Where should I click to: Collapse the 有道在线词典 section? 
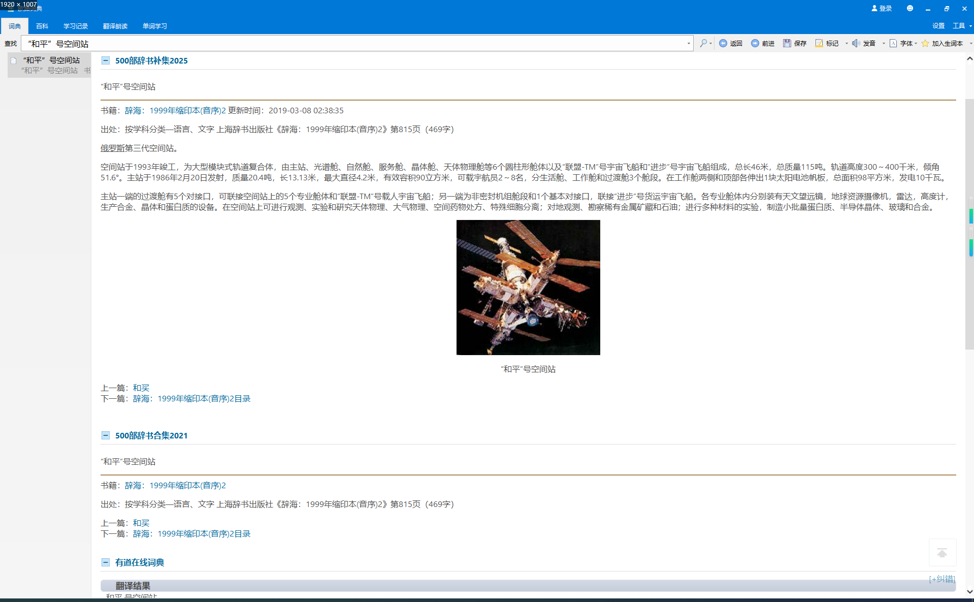click(106, 562)
